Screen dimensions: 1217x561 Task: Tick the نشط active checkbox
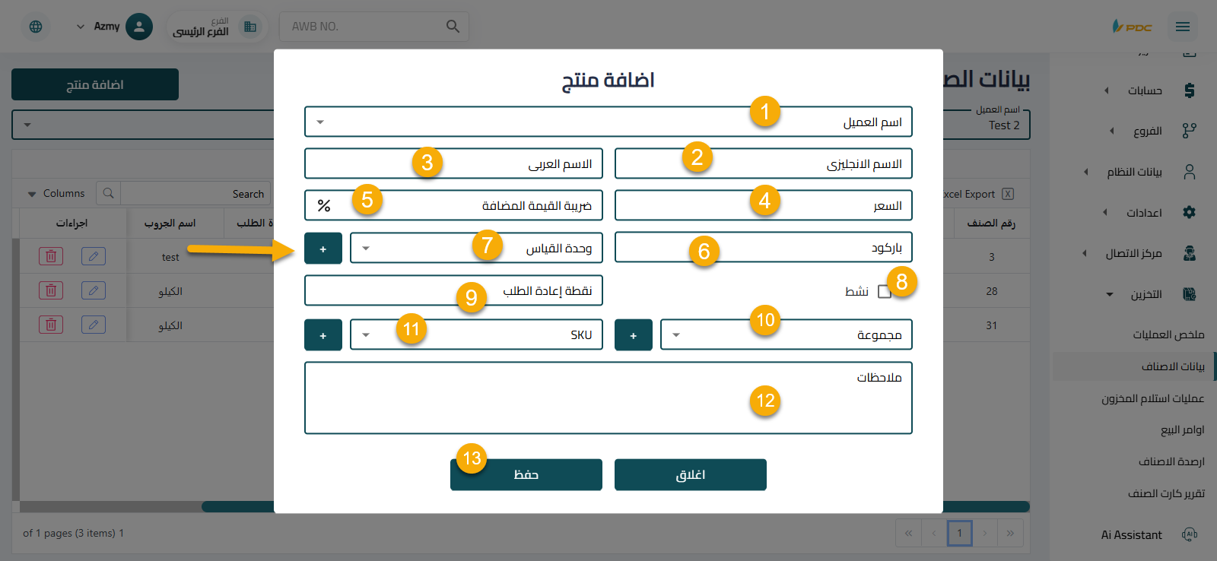pos(884,292)
